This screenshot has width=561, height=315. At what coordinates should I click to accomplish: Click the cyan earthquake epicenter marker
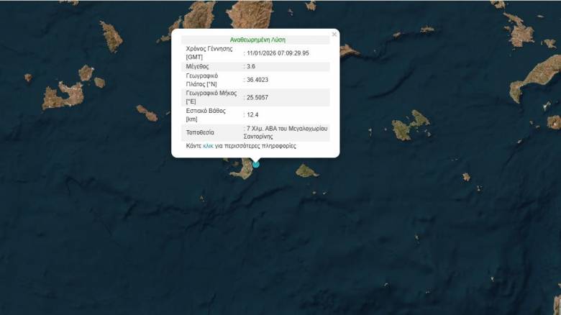(255, 165)
